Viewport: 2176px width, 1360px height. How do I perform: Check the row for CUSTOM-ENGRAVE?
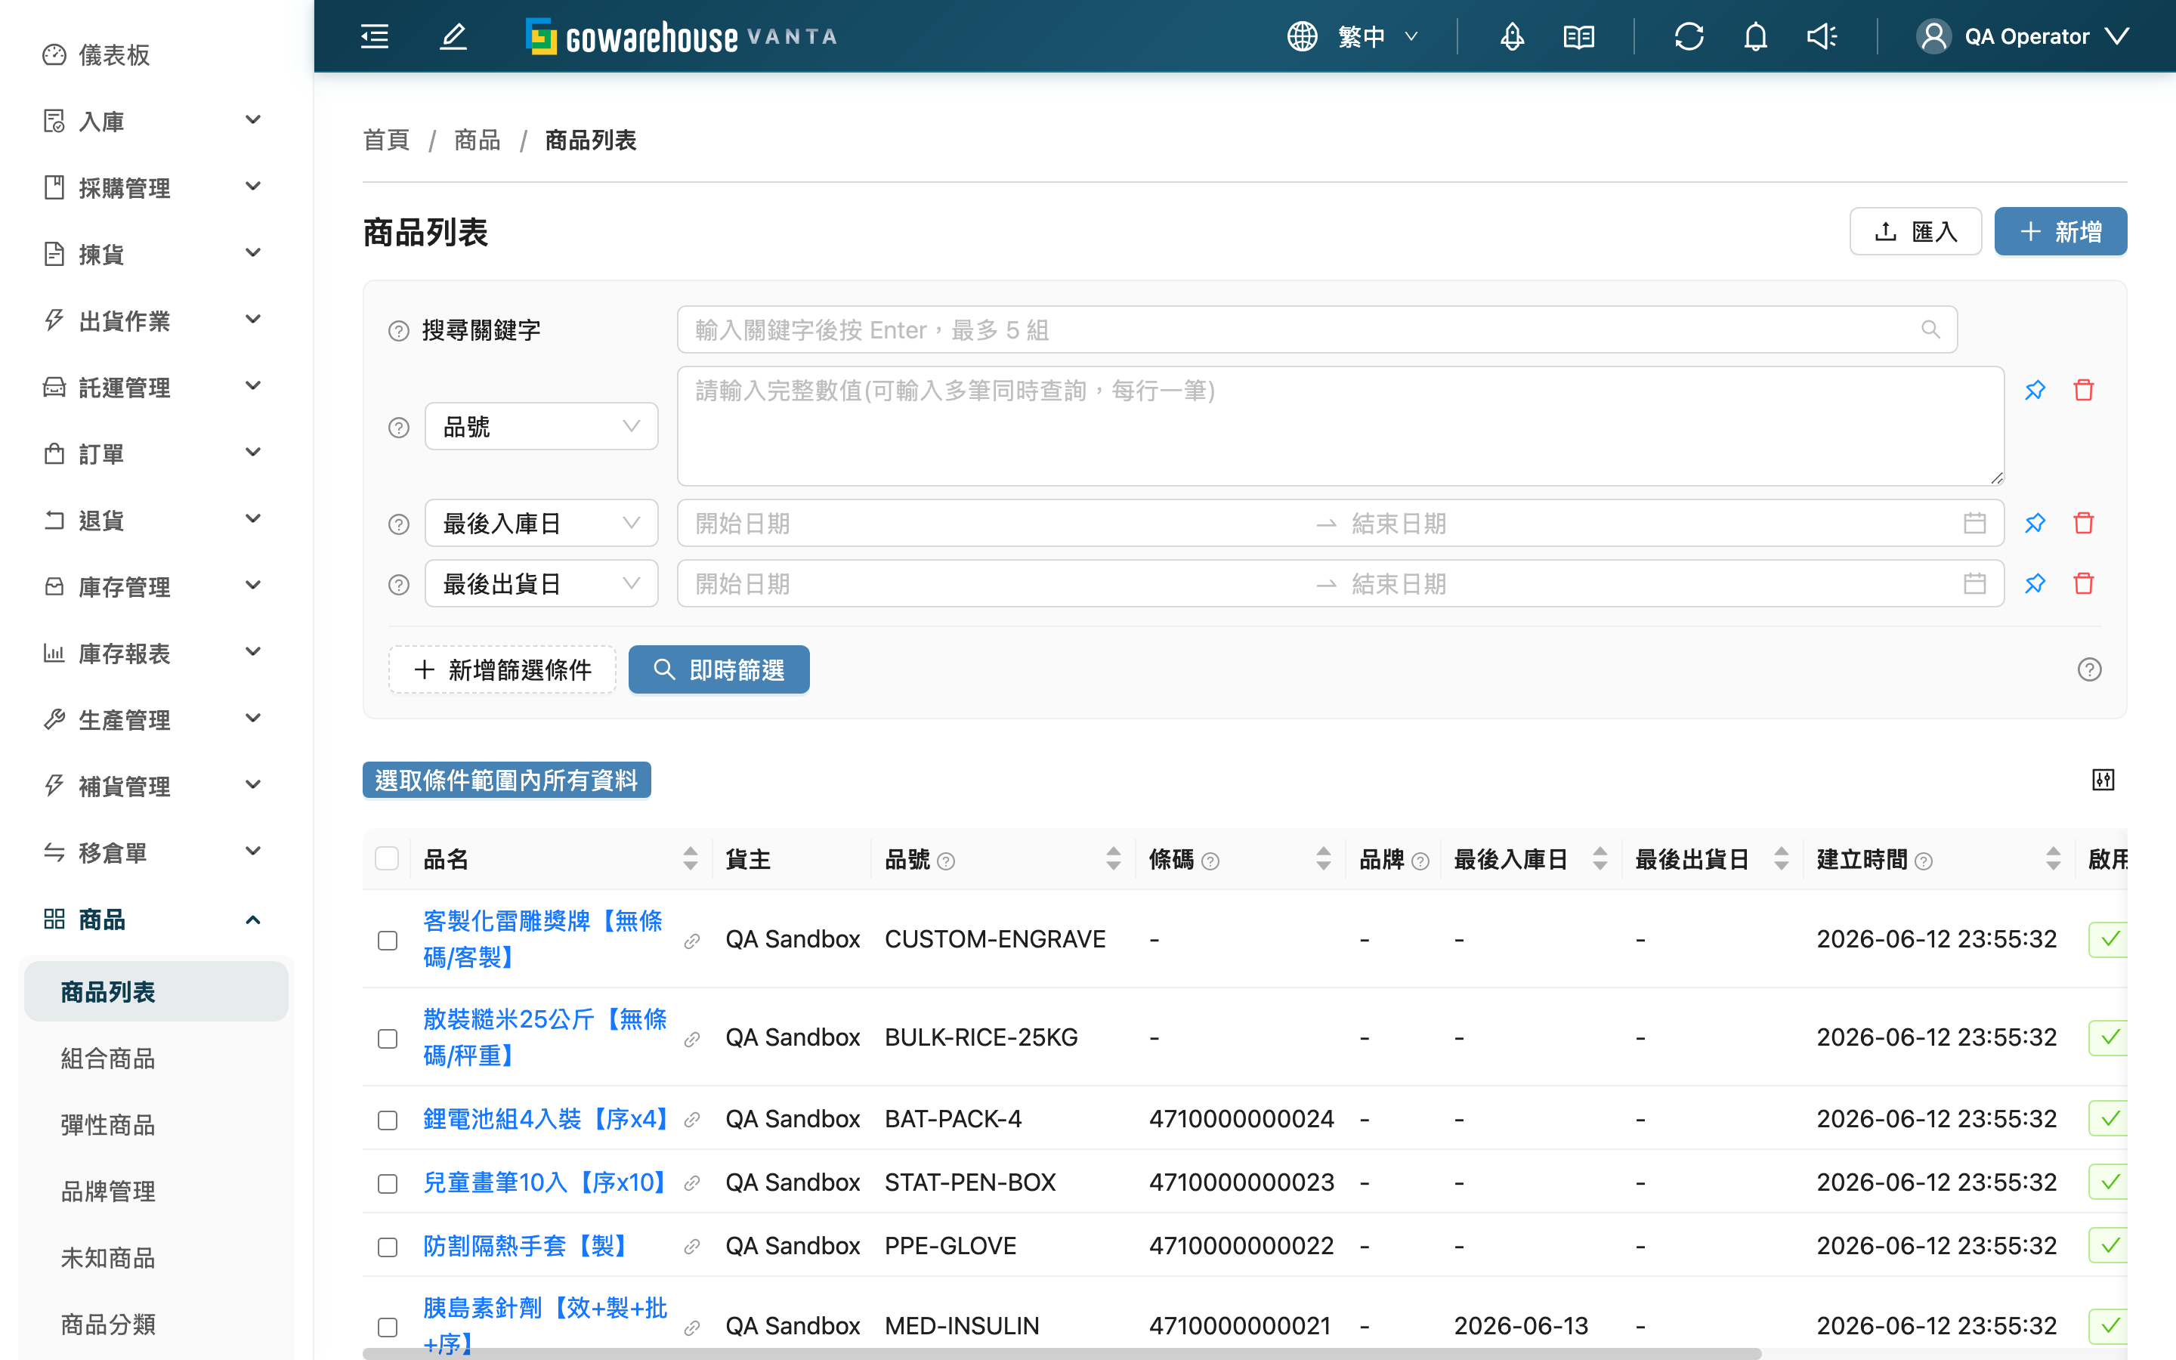coord(387,940)
